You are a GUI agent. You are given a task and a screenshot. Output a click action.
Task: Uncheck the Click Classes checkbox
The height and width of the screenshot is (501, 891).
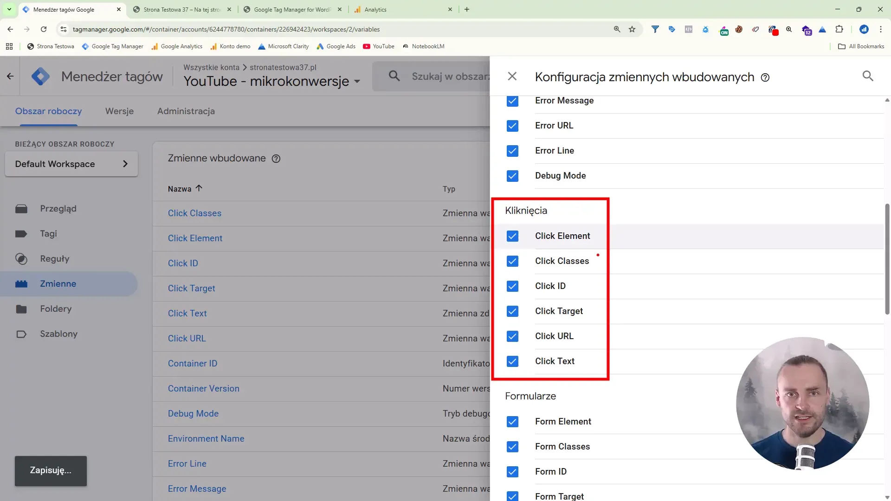click(512, 261)
